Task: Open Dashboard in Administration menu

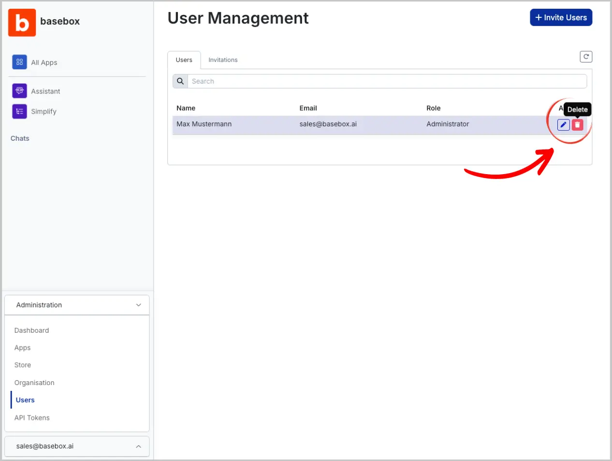Action: (31, 330)
